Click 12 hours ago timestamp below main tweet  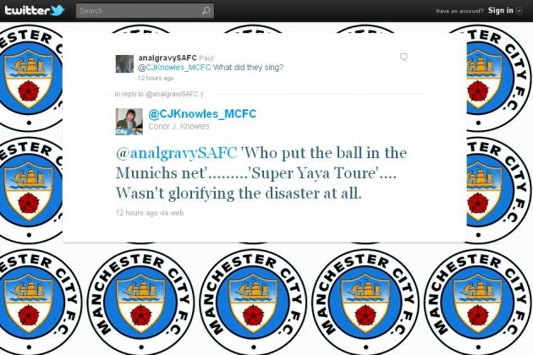[x=137, y=213]
